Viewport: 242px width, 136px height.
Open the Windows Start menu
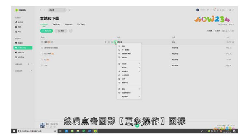tap(14, 131)
